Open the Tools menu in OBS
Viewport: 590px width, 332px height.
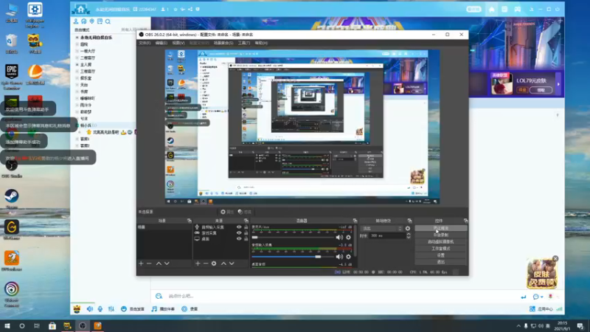tap(244, 43)
